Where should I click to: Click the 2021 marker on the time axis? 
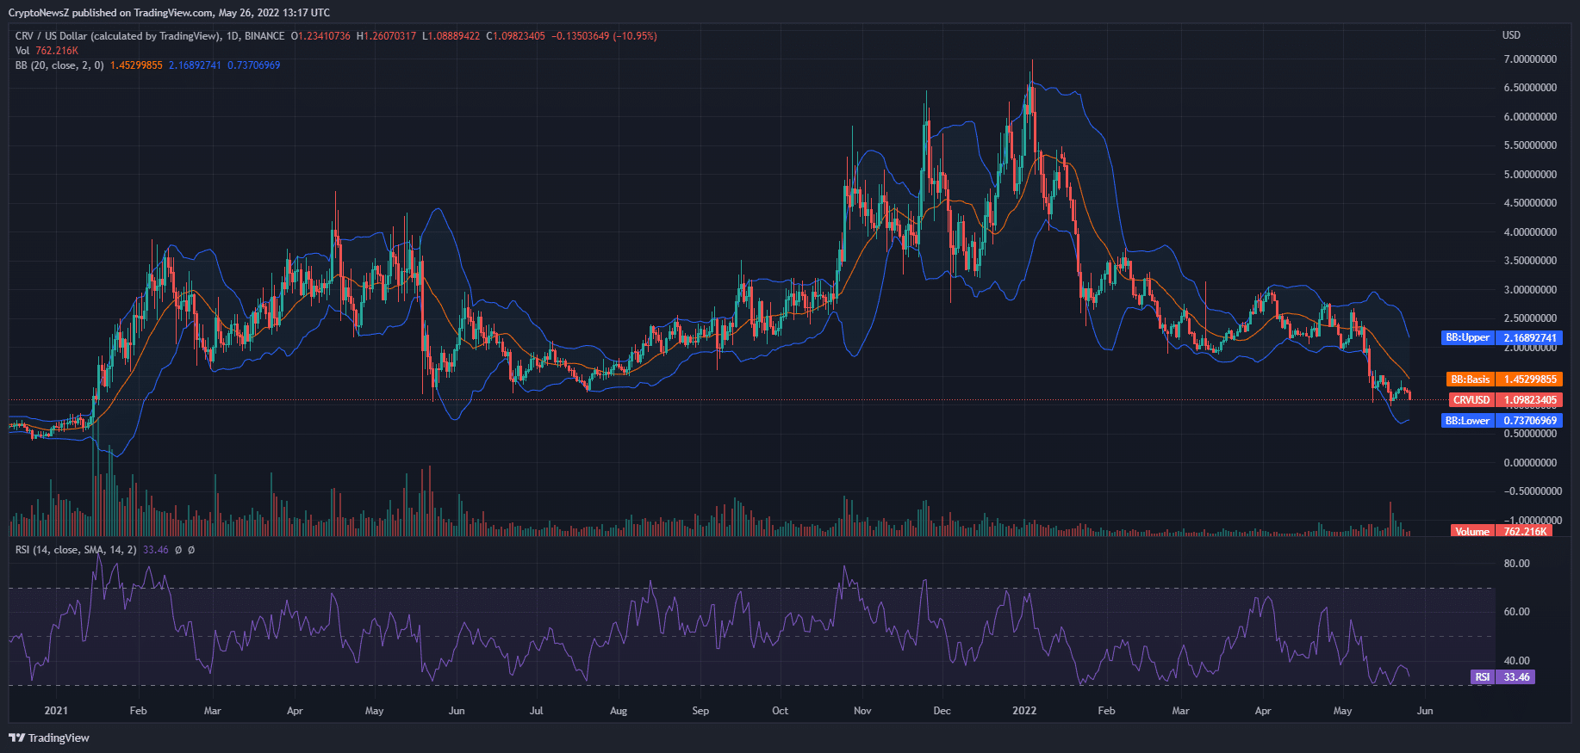[x=56, y=711]
